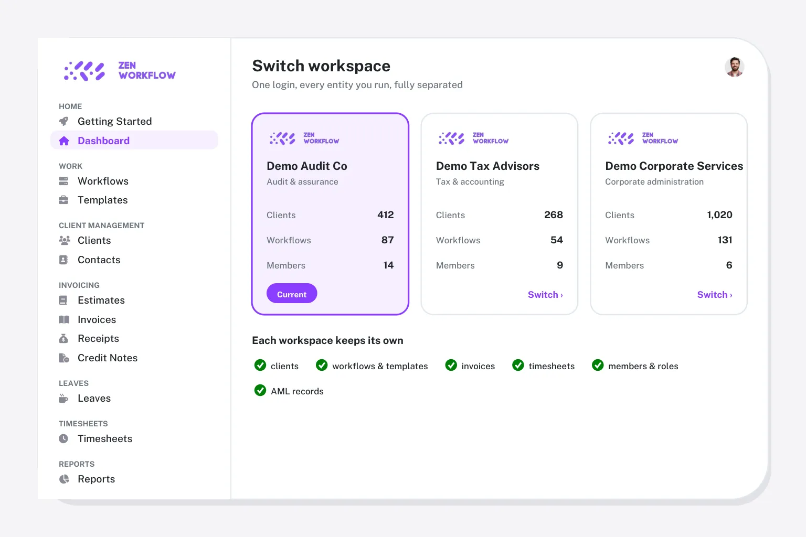Click the Workflows sidebar icon

[63, 181]
